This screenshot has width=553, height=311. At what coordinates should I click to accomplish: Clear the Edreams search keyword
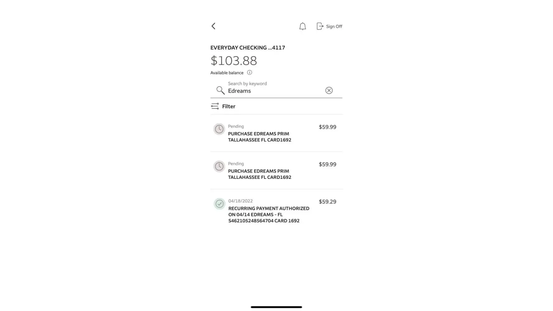click(329, 91)
